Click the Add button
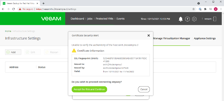224x101 pixels. [x=13, y=52]
